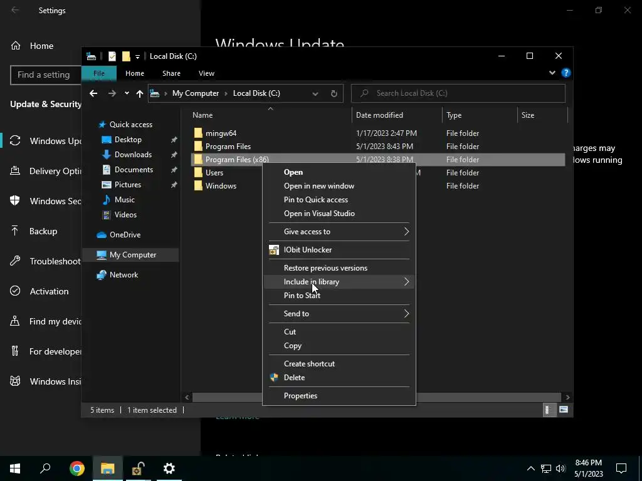
Task: Open the notification center icon
Action: click(x=621, y=468)
